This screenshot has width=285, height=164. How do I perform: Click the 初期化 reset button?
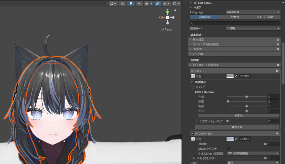tap(239, 116)
